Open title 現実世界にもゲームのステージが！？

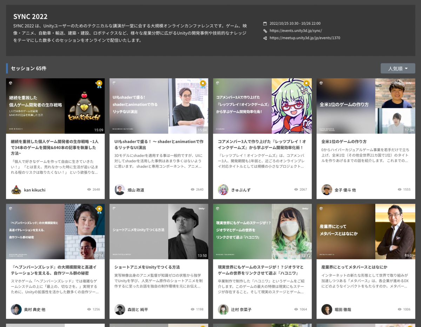coord(261,270)
